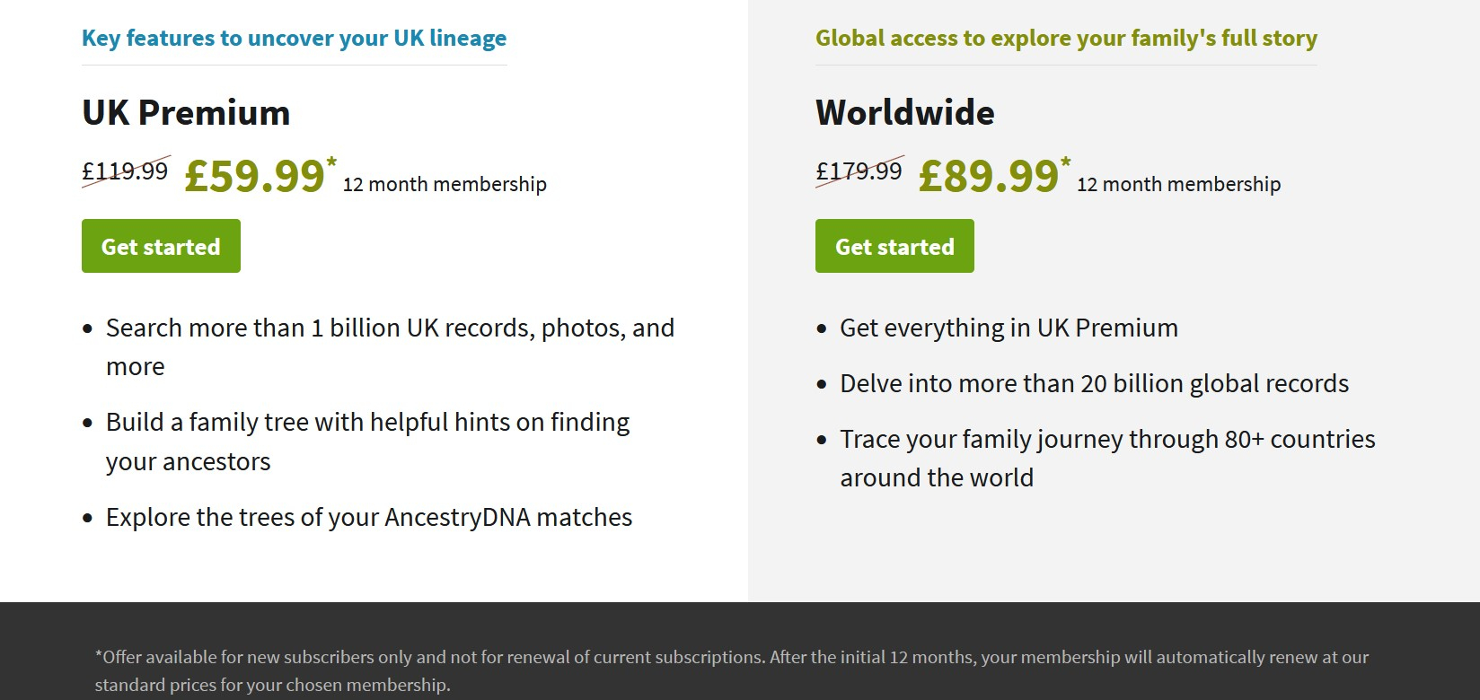This screenshot has height=700, width=1480.
Task: Click Get started under Worldwide
Action: pyautogui.click(x=894, y=246)
